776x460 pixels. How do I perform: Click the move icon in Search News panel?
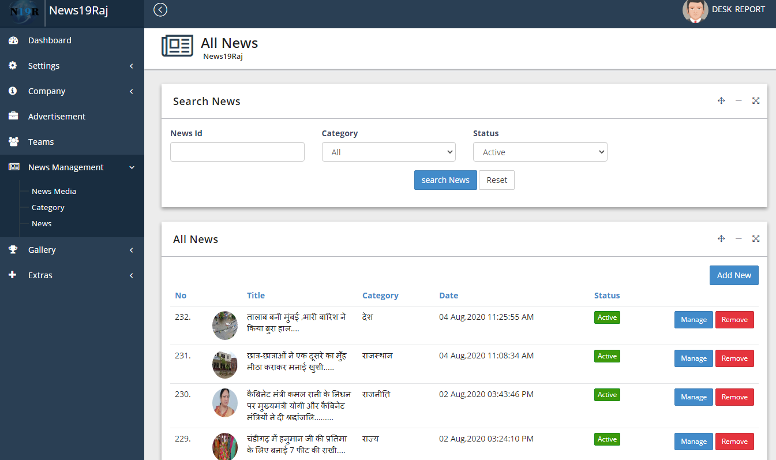(721, 101)
